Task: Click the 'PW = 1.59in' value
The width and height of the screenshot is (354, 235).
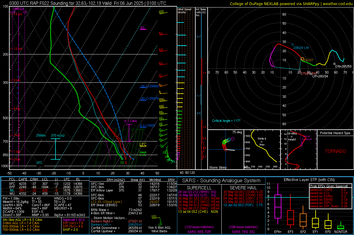Action: tap(11, 198)
